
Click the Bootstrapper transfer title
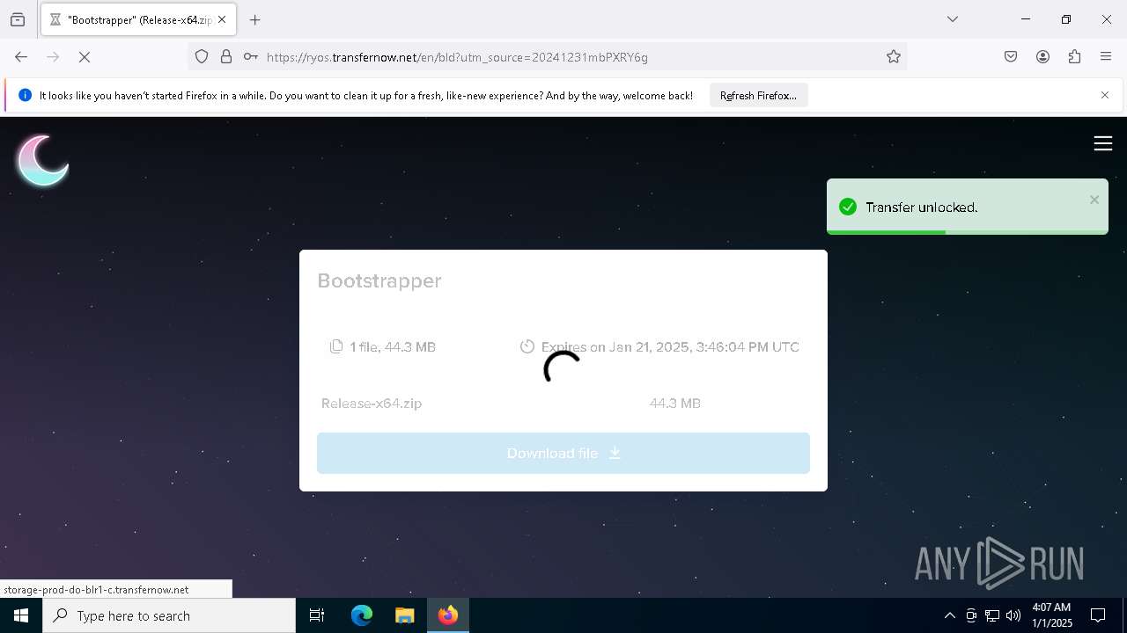click(x=379, y=280)
